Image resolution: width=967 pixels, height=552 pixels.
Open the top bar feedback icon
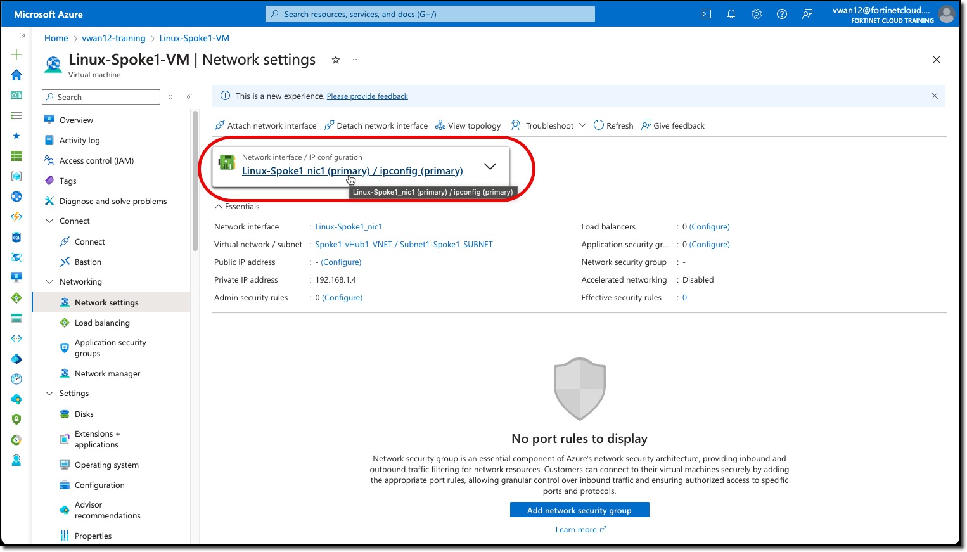click(807, 14)
